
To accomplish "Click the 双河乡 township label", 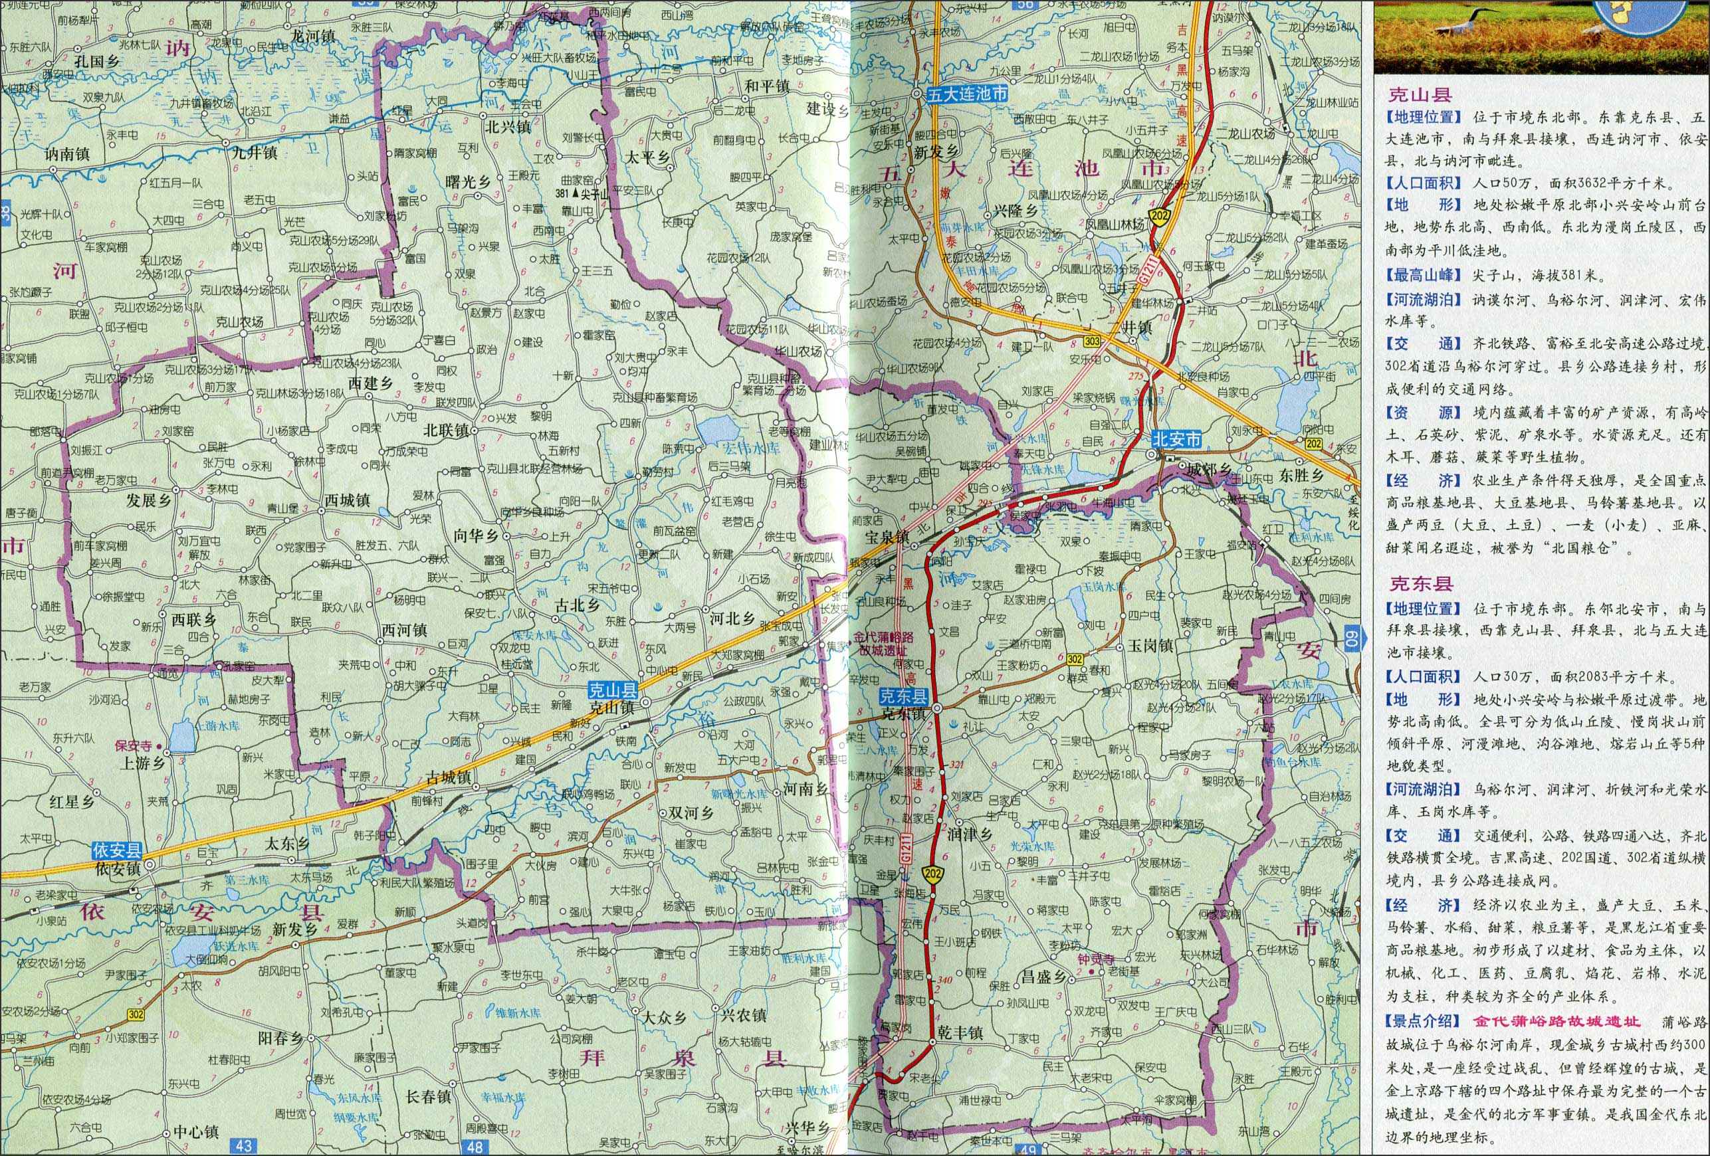I will [691, 813].
